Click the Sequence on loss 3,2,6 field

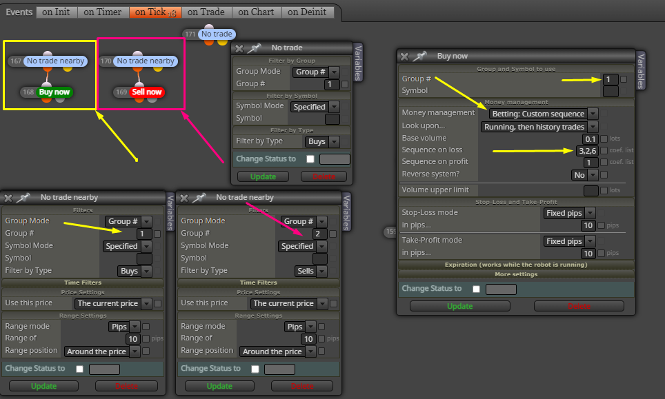click(x=587, y=151)
